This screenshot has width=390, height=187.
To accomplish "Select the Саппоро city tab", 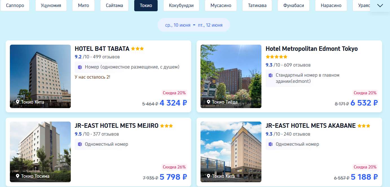I will coord(15,6).
